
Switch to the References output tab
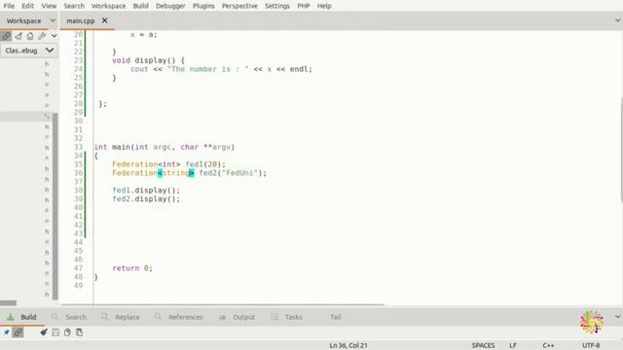(186, 317)
